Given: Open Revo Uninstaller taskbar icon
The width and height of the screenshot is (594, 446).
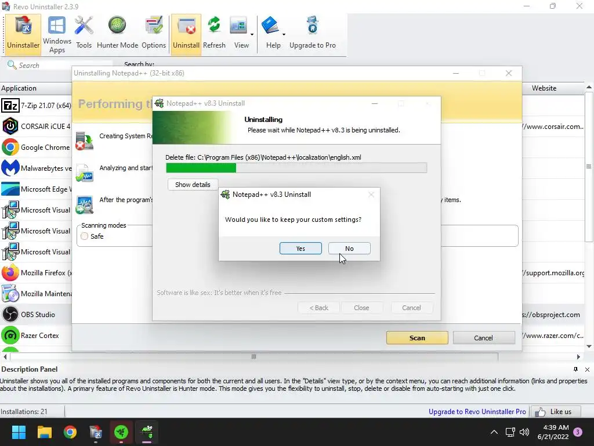Looking at the screenshot, I should pos(96,432).
